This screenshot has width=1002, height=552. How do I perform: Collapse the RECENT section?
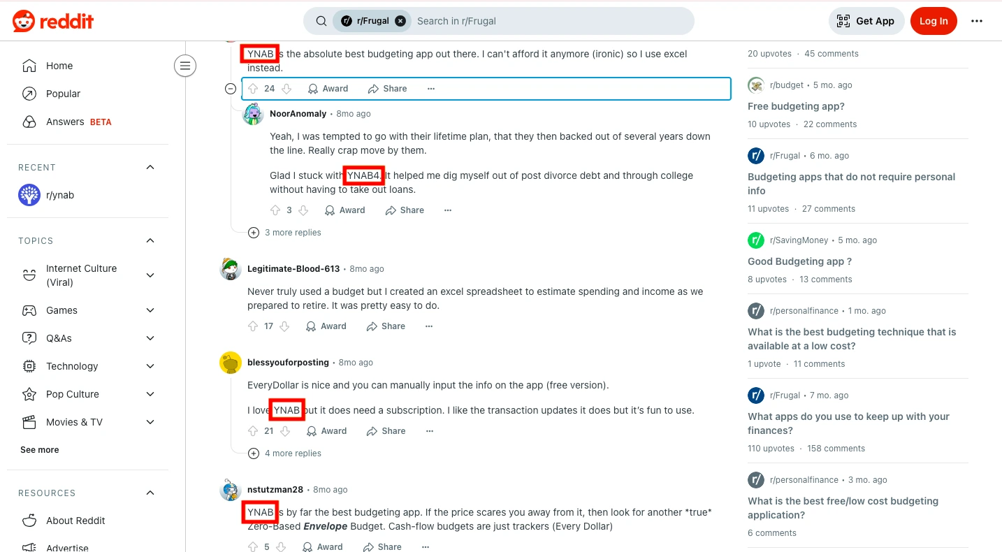[150, 167]
